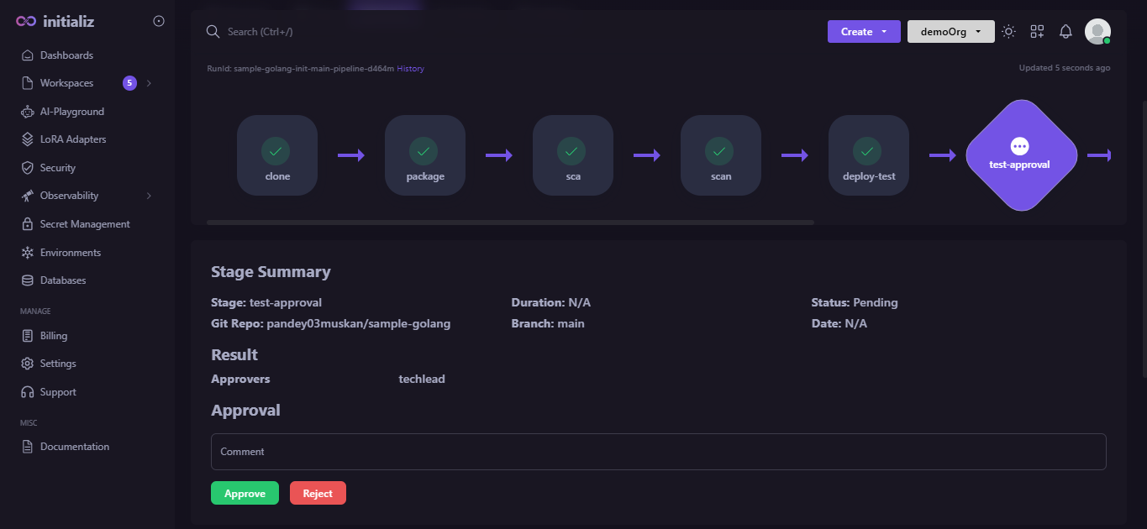Click the Security shield icon
The width and height of the screenshot is (1147, 529).
tap(27, 168)
